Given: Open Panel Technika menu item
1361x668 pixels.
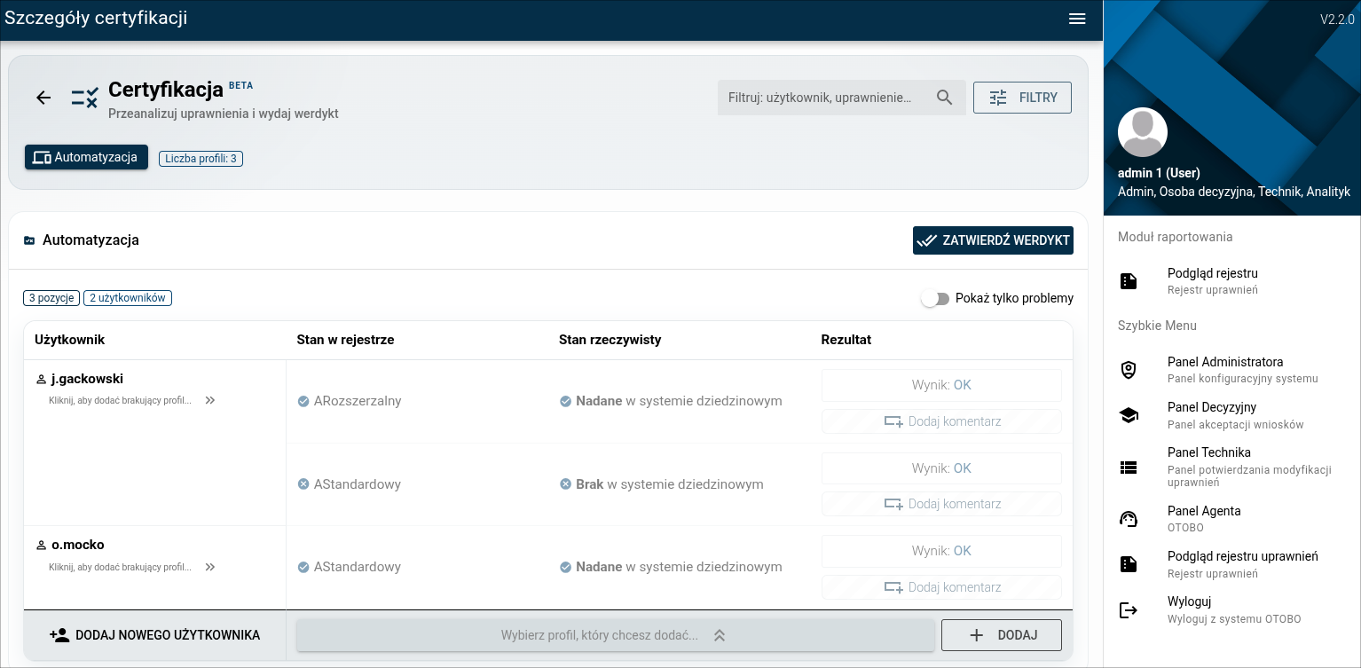Looking at the screenshot, I should [1208, 452].
